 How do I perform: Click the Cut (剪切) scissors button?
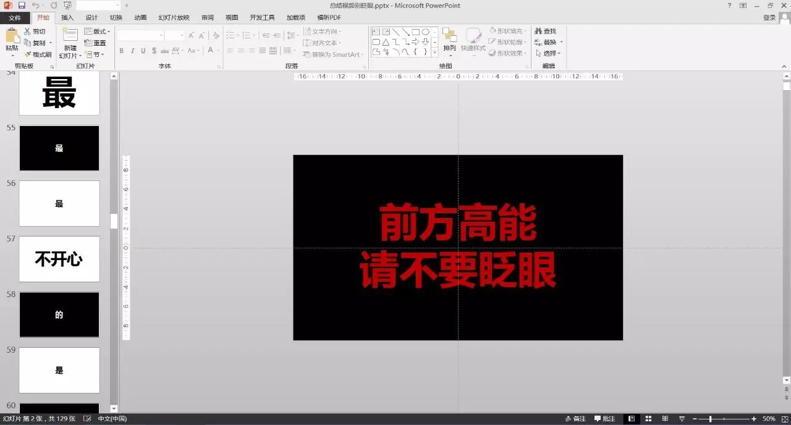click(x=35, y=32)
